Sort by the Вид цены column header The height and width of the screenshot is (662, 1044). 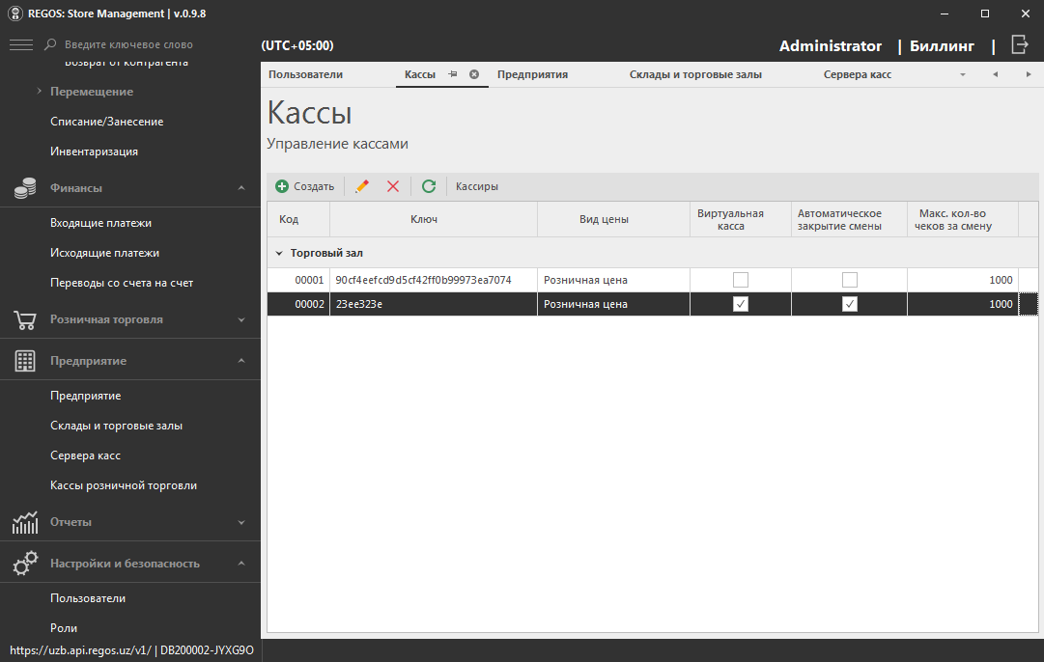[x=613, y=220]
